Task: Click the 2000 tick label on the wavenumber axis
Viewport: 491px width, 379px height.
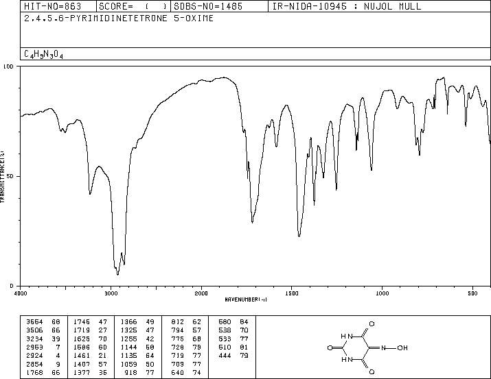Action: click(x=201, y=293)
